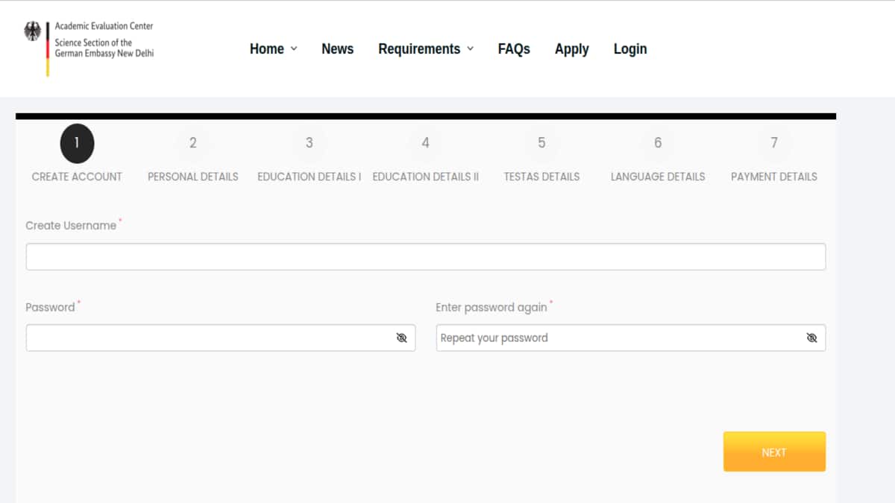The image size is (895, 503).
Task: Click the EDUCATION DETAILS II label
Action: [426, 177]
